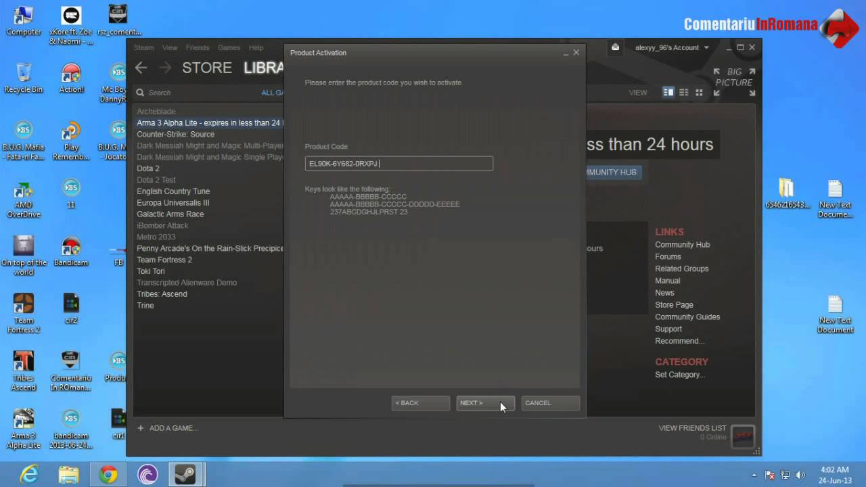
Task: Open alexyy_96's Account dropdown
Action: (671, 47)
